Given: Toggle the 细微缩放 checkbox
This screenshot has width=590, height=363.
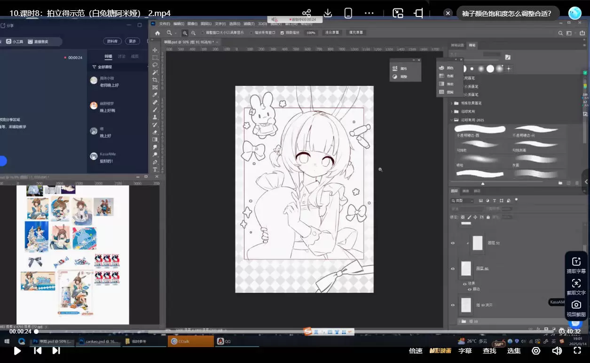Looking at the screenshot, I should pos(282,33).
